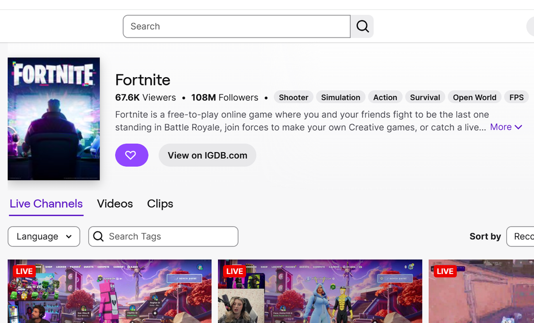Open the second live stream with bunny-suit character
The image size is (534, 323).
[320, 291]
